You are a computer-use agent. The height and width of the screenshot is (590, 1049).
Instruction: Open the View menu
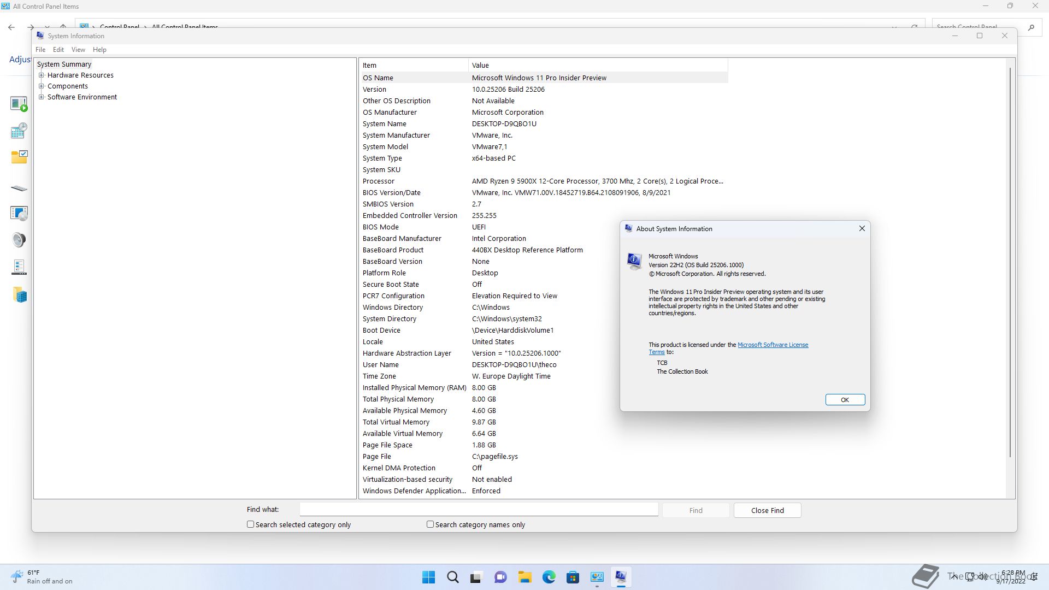pos(78,50)
